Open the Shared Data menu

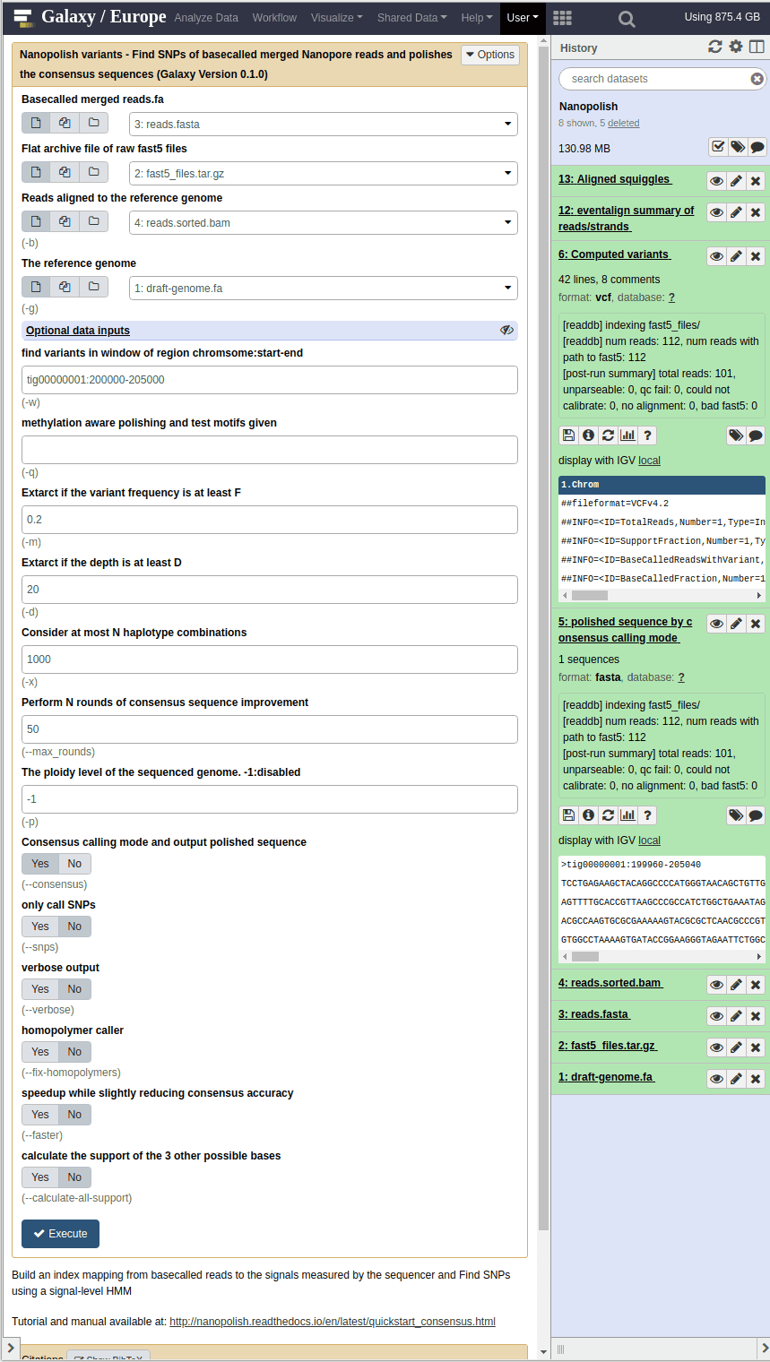pyautogui.click(x=411, y=18)
